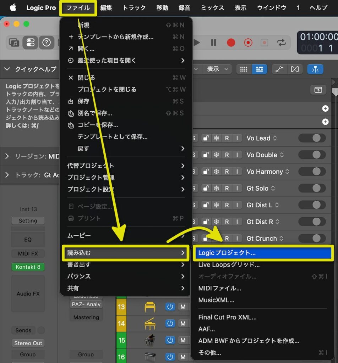Toggle the Flex button icon

(295, 69)
